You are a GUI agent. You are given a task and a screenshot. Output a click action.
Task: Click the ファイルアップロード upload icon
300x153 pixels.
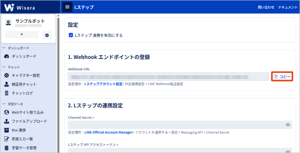point(6,121)
